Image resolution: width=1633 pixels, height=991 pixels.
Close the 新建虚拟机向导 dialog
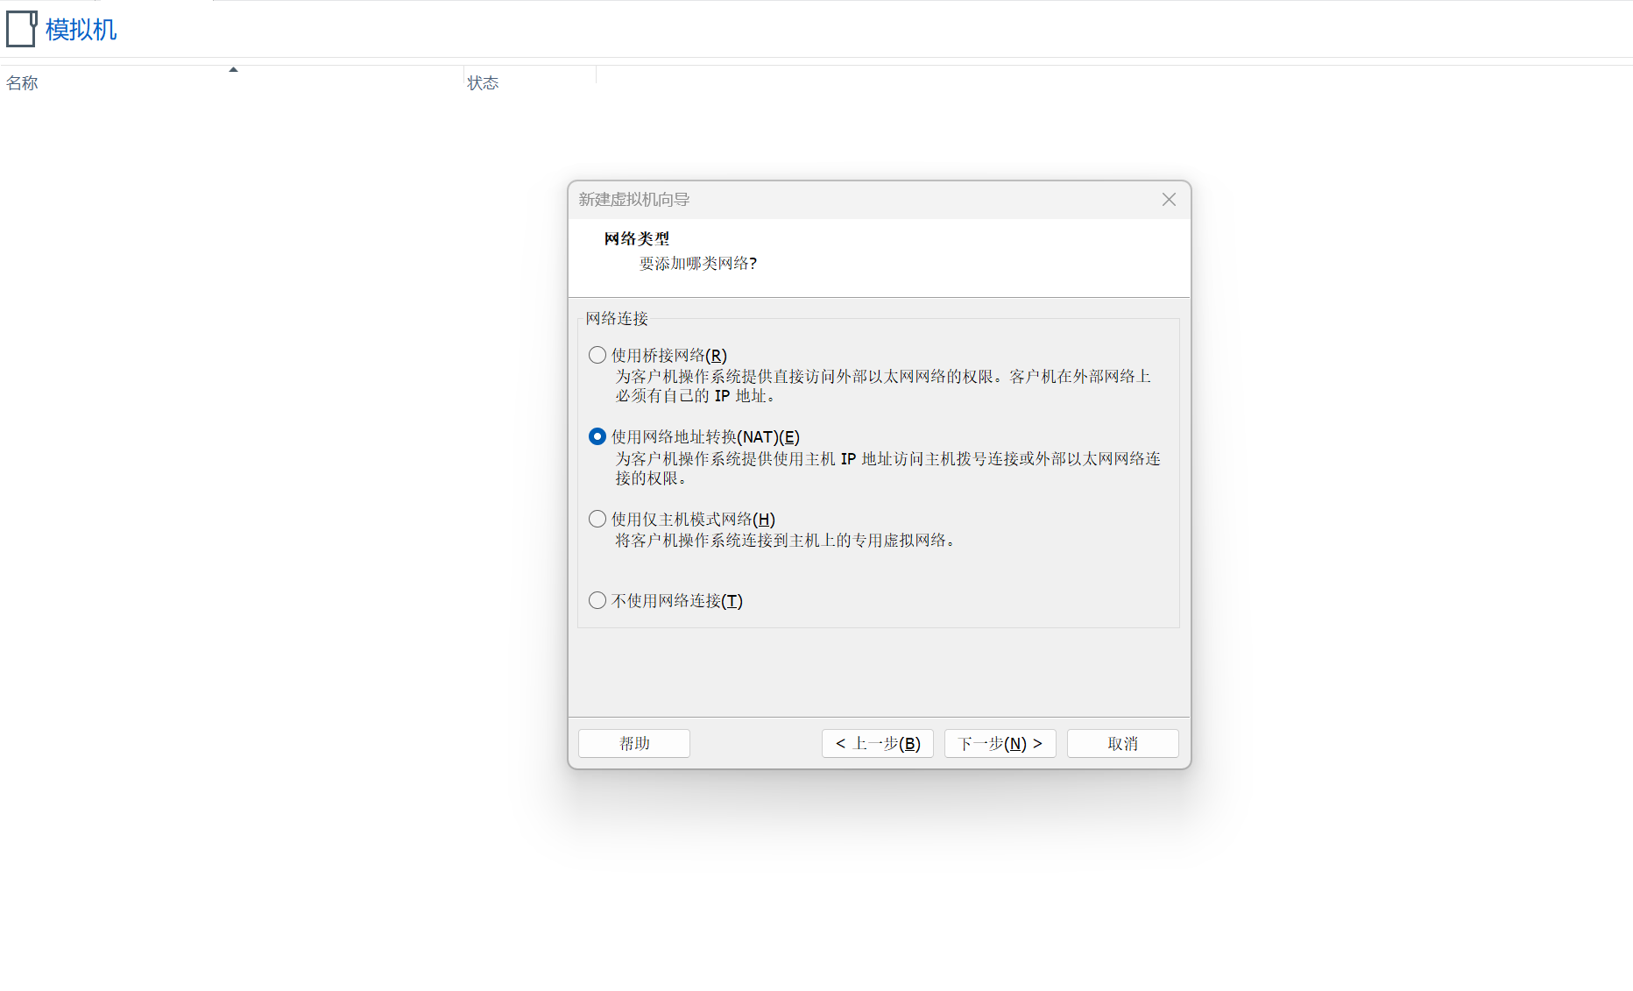click(1169, 200)
